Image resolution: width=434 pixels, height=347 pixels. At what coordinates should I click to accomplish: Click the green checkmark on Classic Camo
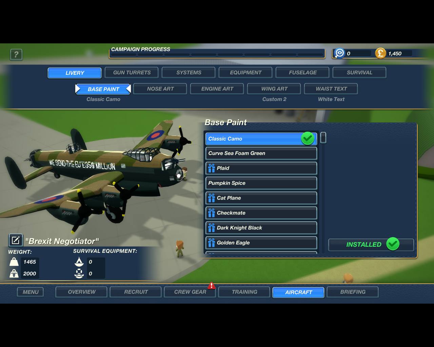(x=308, y=138)
